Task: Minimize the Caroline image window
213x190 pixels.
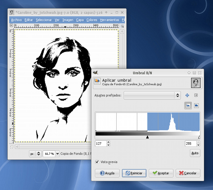Action: click(x=112, y=13)
